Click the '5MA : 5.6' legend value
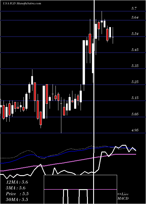The image size is (146, 204). click(x=16, y=188)
